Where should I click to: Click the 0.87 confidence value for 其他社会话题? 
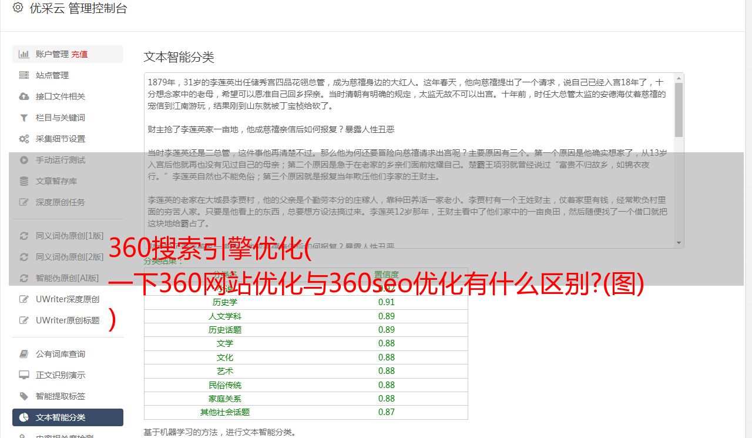tap(387, 412)
